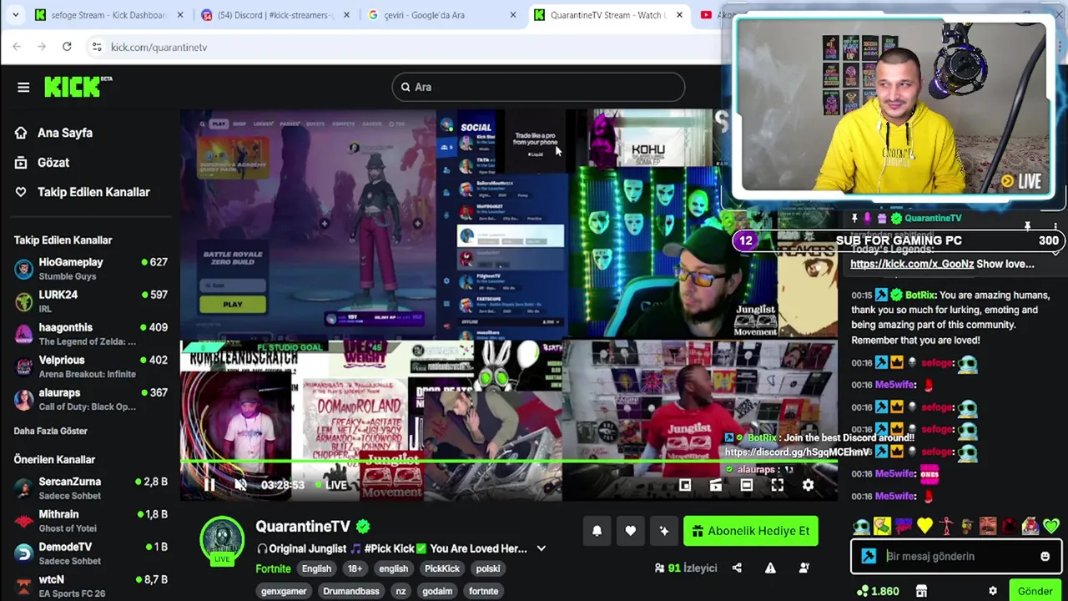Open haagonthis channel in followed list

click(90, 334)
